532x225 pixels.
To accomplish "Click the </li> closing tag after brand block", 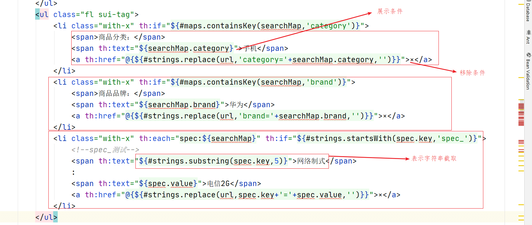I will 64,127.
